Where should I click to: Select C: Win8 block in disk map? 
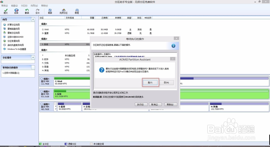pyautogui.click(x=72, y=81)
